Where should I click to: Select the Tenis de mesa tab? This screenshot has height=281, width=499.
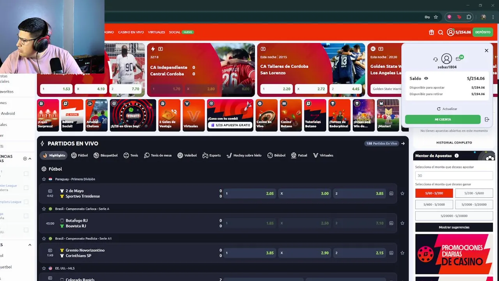point(158,155)
